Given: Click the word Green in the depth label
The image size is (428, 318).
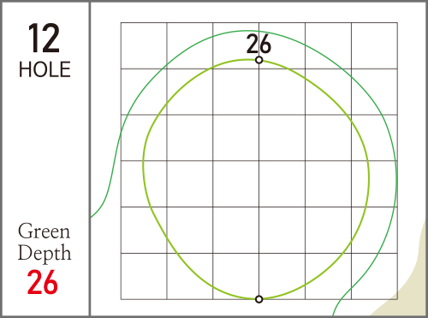Looking at the screenshot, I should (x=44, y=231).
